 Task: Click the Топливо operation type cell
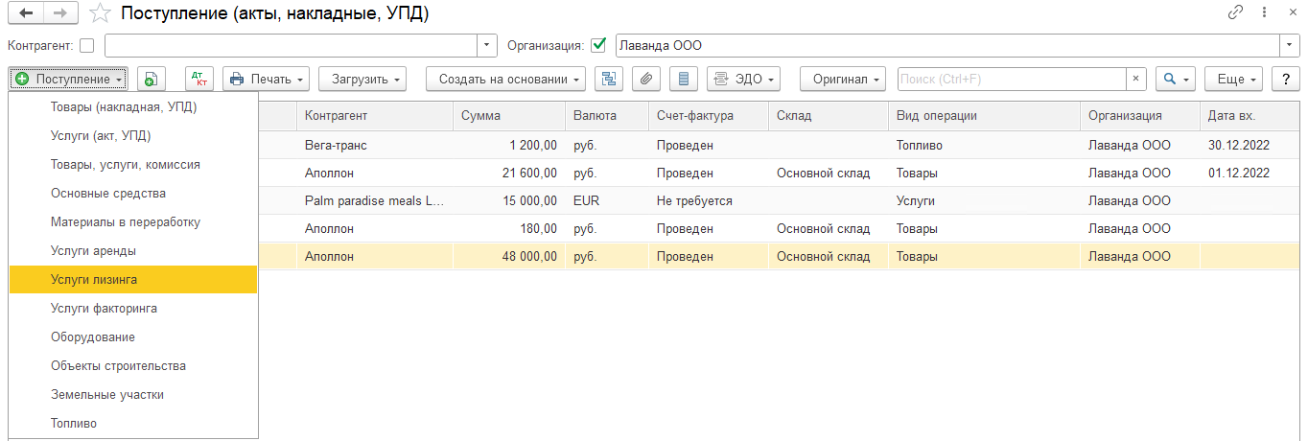[x=985, y=146]
